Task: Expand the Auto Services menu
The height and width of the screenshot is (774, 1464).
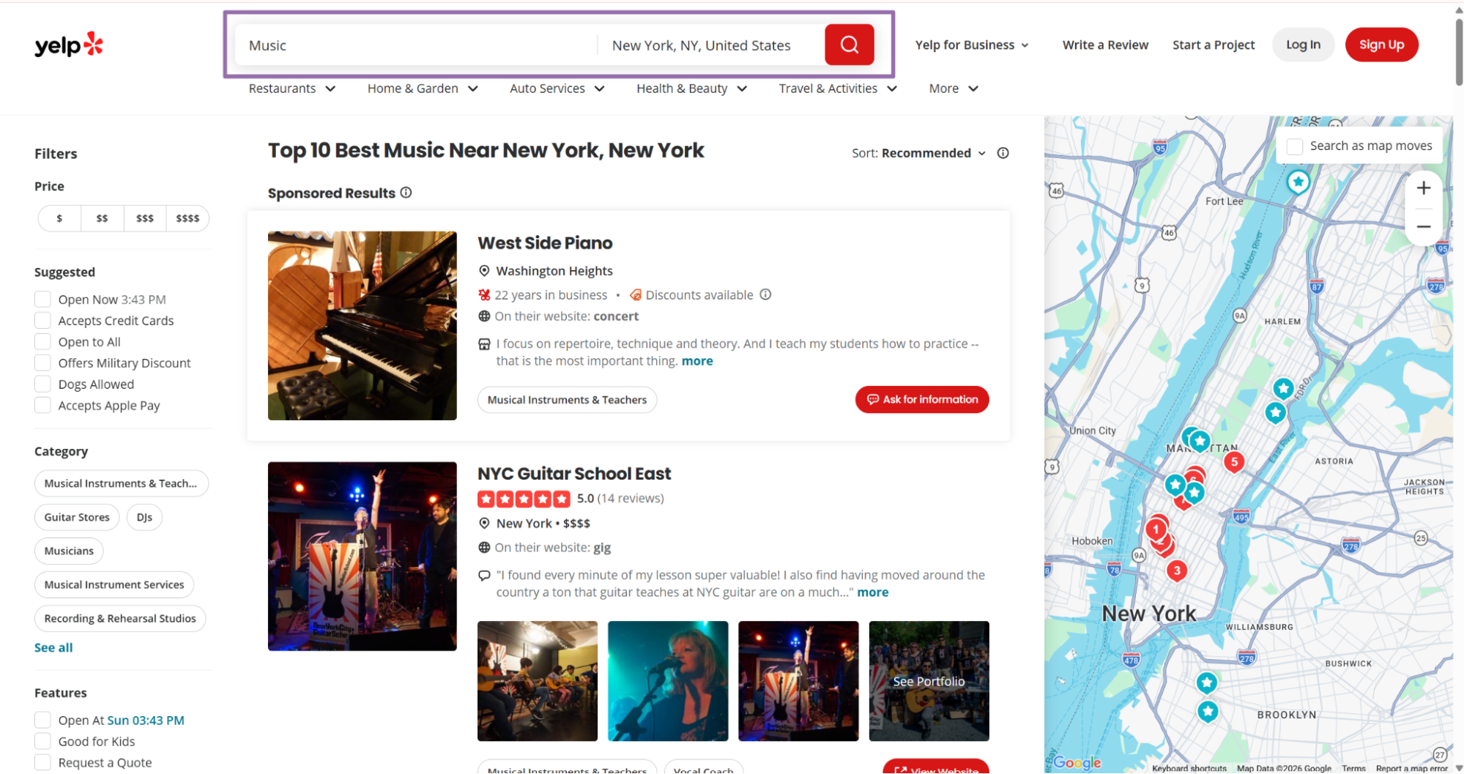Action: (x=557, y=89)
